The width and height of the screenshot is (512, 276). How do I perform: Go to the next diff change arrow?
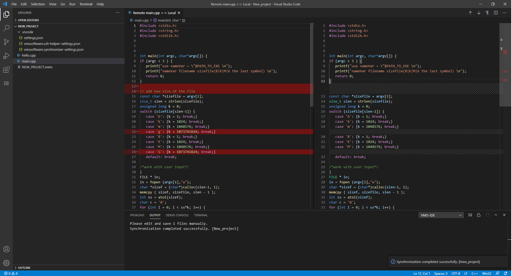(x=479, y=13)
